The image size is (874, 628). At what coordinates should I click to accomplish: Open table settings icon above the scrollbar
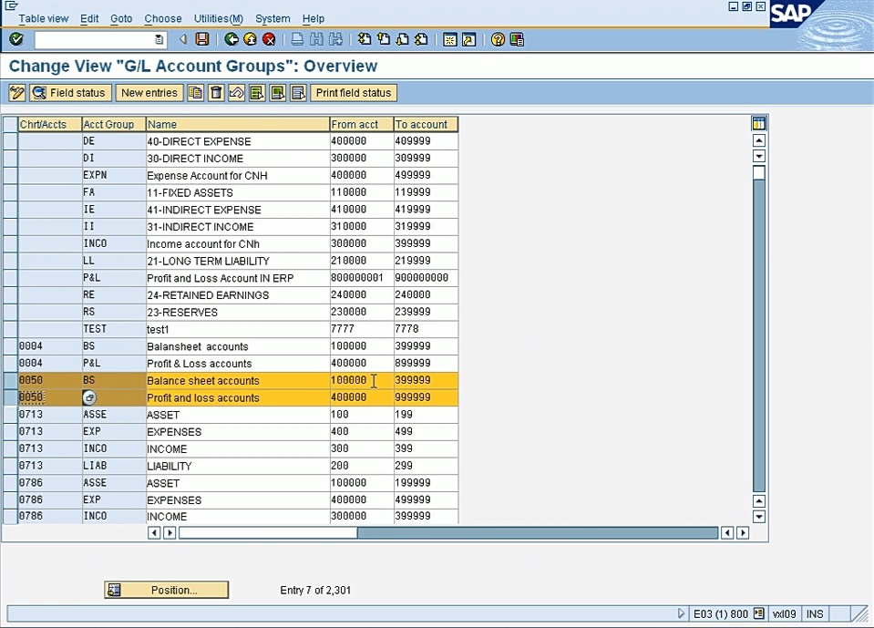click(x=758, y=123)
